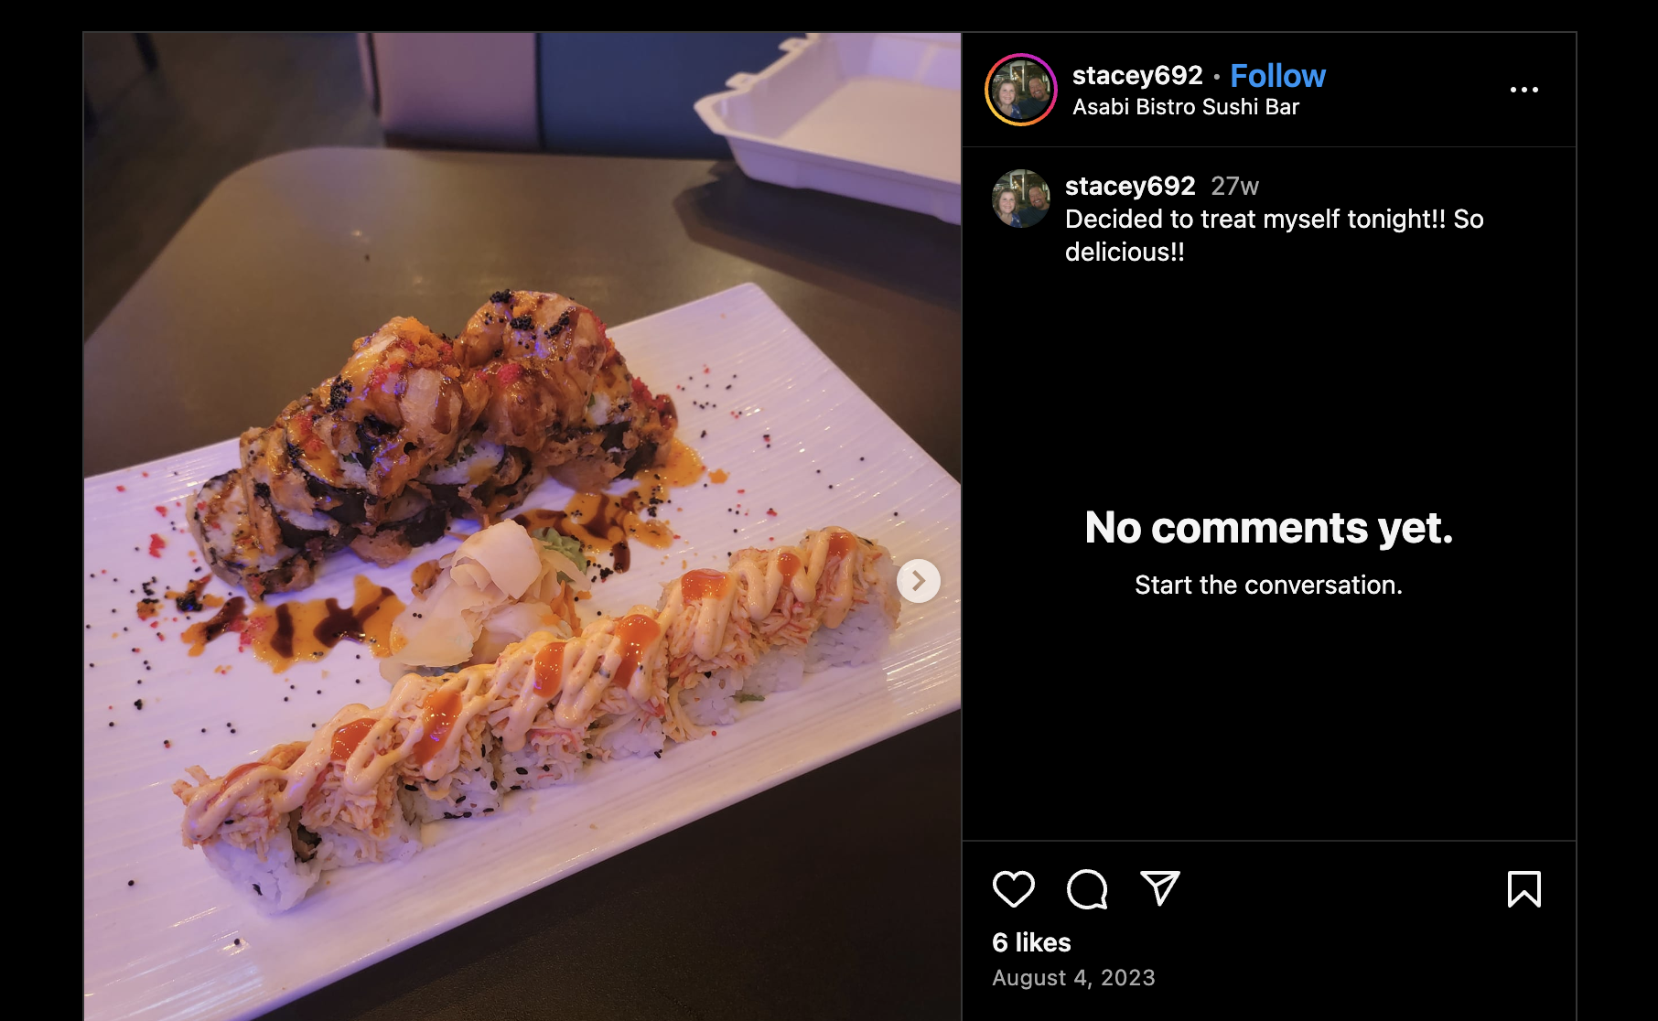
Task: Open Instagram camera icon on profile avatar ring
Action: tap(1022, 89)
